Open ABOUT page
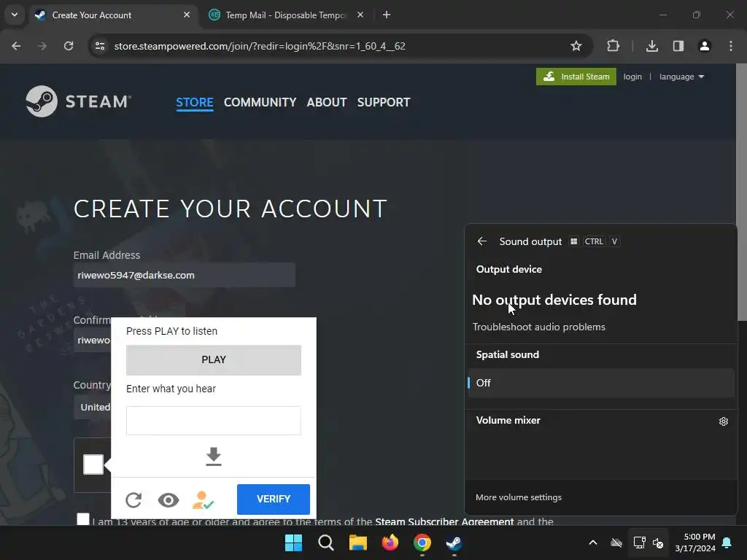The height and width of the screenshot is (560, 747). 327,102
